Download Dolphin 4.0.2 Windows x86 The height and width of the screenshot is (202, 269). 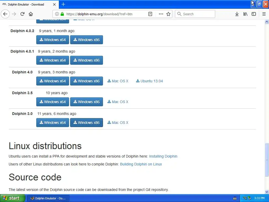(86, 40)
